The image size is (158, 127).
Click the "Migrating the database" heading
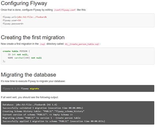tap(28, 75)
